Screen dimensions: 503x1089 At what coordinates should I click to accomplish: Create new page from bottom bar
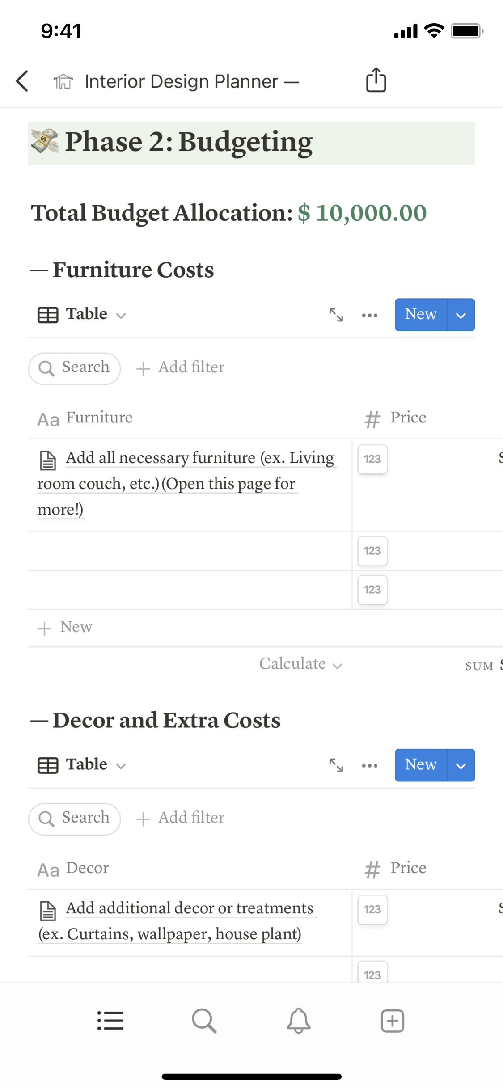[392, 1021]
